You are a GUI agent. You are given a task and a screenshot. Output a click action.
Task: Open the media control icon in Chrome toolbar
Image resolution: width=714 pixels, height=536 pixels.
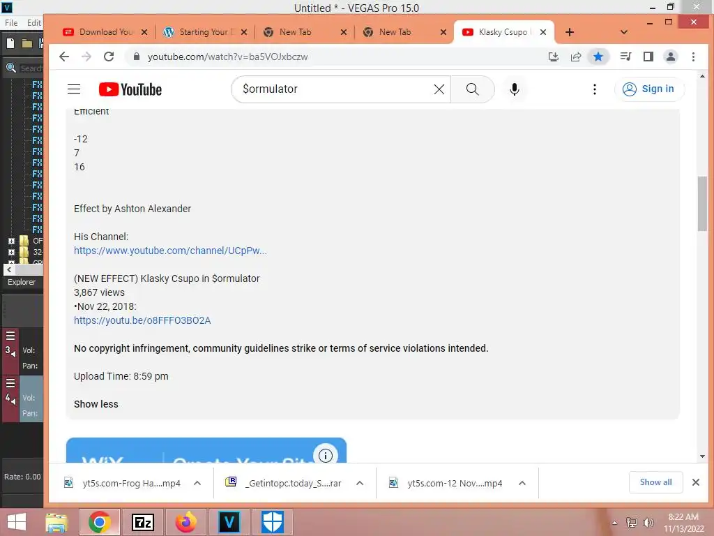[625, 57]
